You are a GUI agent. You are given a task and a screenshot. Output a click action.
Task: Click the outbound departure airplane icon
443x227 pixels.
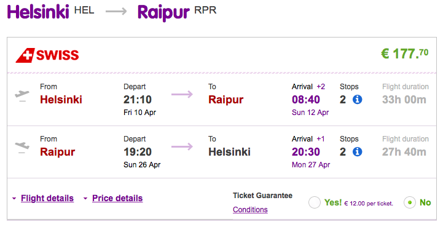coord(22,95)
